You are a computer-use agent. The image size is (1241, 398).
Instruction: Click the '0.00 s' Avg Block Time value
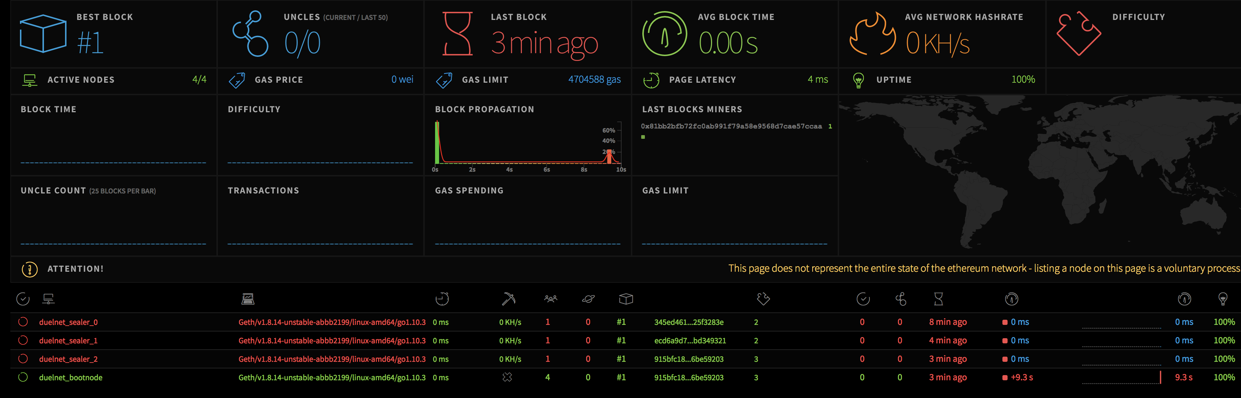(x=728, y=43)
